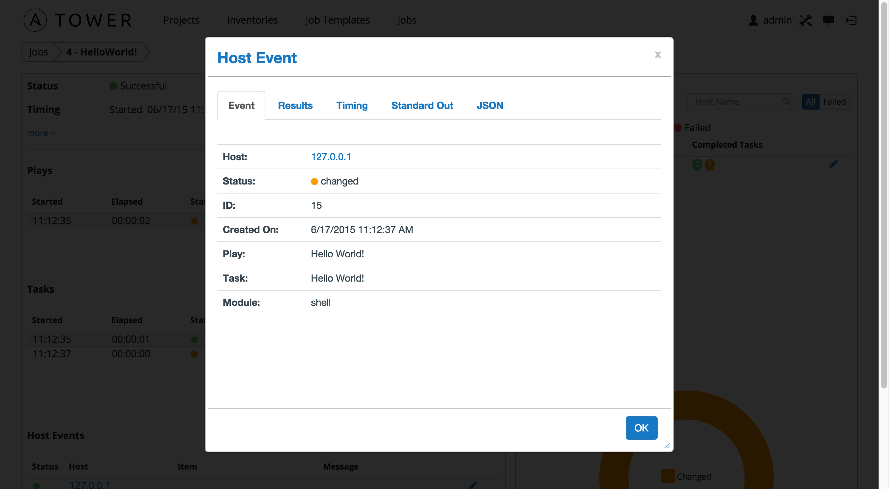
Task: Click the pencil edit icon in completed tasks row
Action: pos(833,164)
